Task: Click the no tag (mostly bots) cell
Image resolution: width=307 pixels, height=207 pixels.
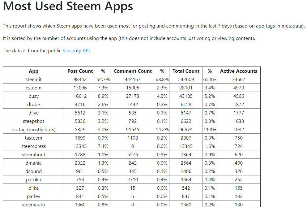Action: point(33,130)
